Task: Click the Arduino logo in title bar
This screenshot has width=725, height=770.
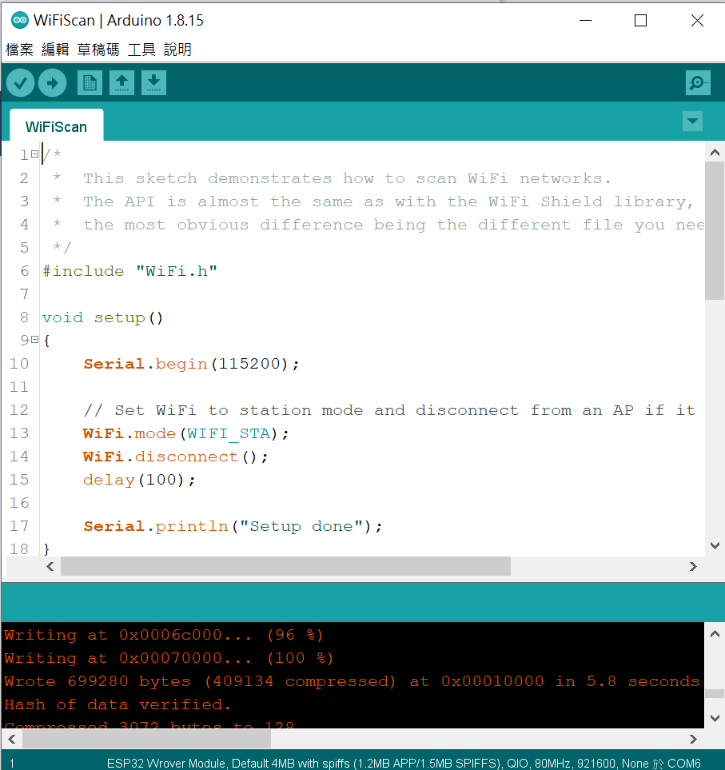Action: 19,21
